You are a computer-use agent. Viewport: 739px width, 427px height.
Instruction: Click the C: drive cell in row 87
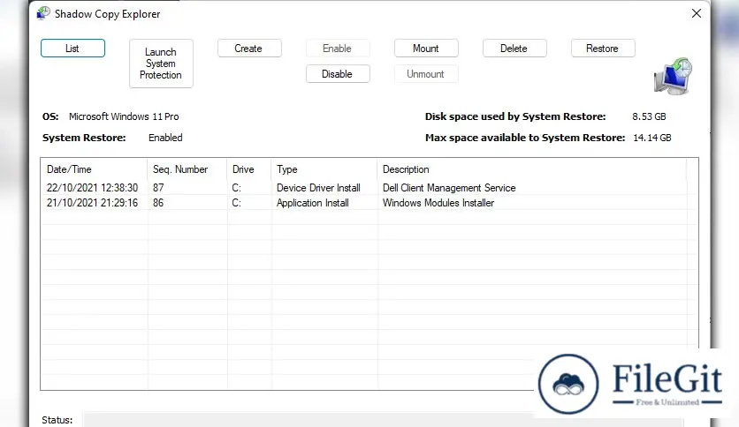click(237, 188)
